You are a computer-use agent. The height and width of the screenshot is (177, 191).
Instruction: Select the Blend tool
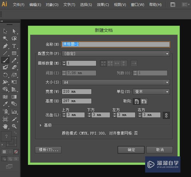[14, 104]
